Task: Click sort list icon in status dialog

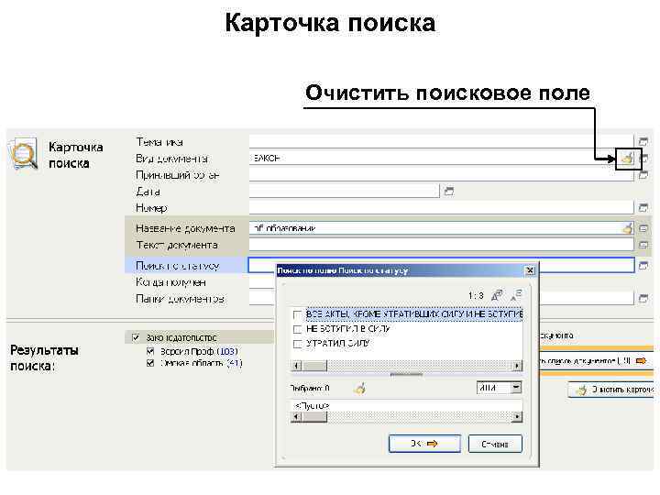Action: click(x=516, y=295)
